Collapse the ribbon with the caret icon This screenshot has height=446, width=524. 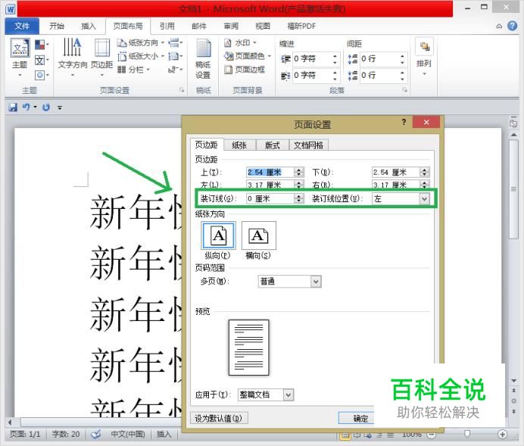tap(499, 26)
